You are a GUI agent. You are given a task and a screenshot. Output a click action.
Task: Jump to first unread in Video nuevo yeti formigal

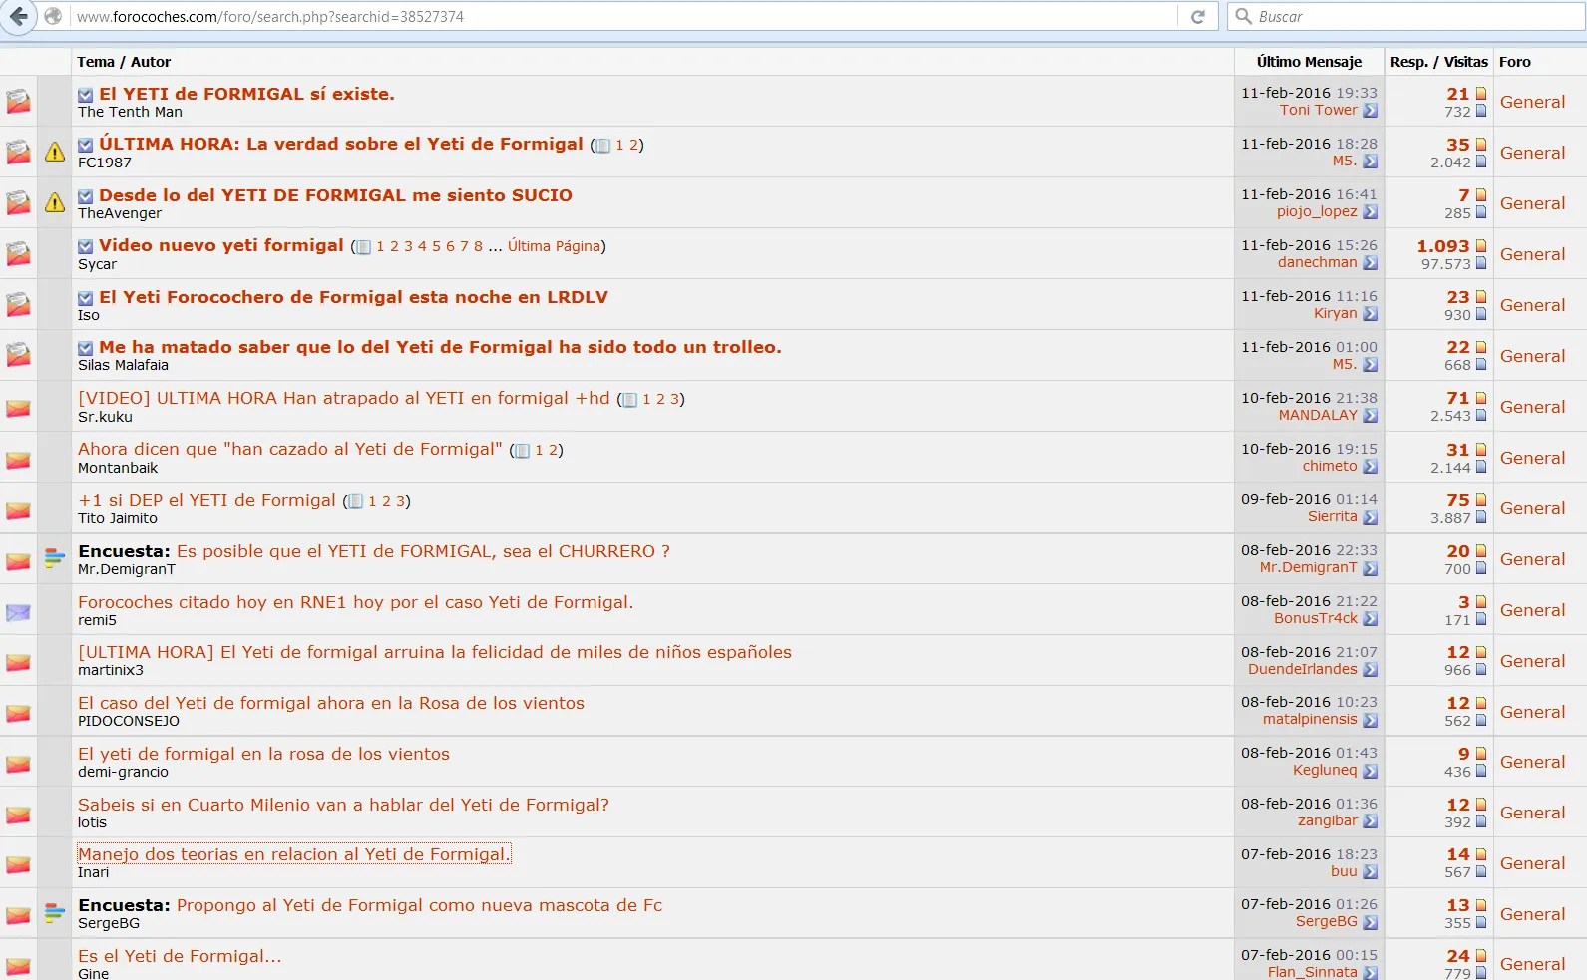pyautogui.click(x=86, y=246)
